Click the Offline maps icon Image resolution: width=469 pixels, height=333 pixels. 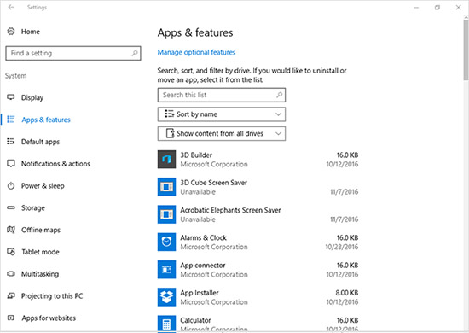pyautogui.click(x=11, y=230)
